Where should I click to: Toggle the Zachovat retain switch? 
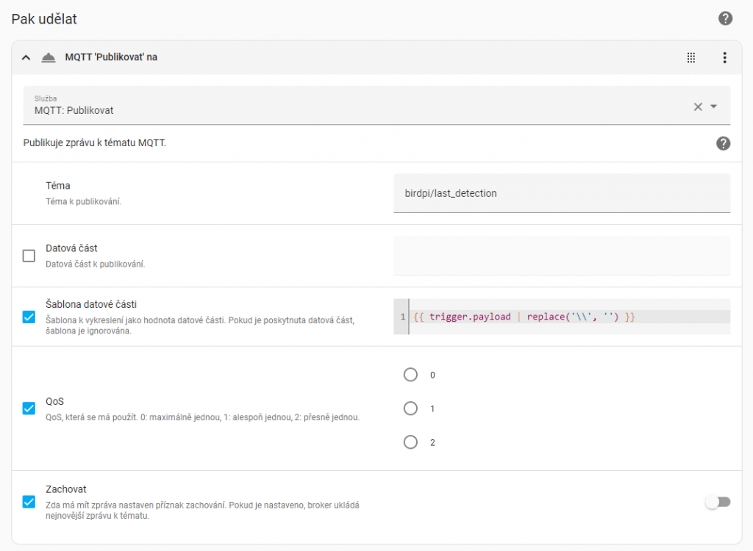point(718,502)
